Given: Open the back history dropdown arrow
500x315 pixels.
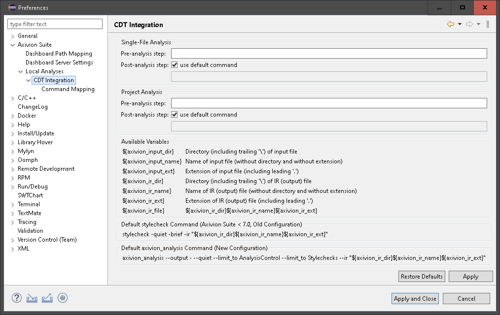Looking at the screenshot, I should 460,24.
